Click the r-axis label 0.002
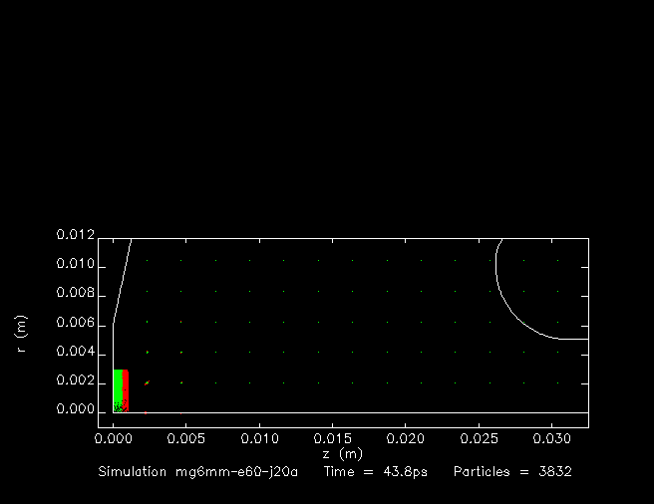The width and height of the screenshot is (654, 504). (76, 380)
